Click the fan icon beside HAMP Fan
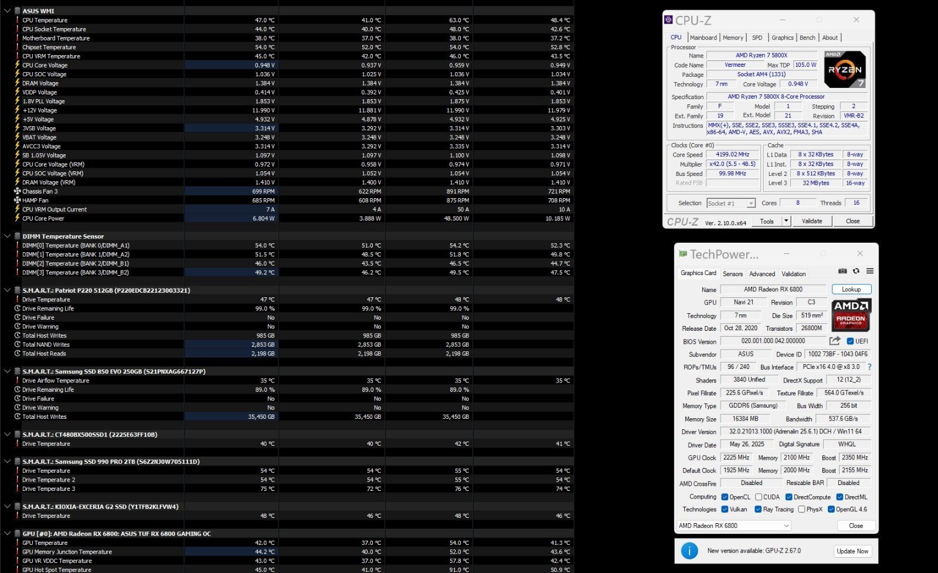This screenshot has width=938, height=573. click(x=18, y=200)
